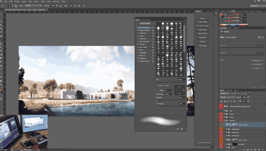266x151 pixels.
Task: Switch to the Brush Presets tab
Action: [x=146, y=20]
